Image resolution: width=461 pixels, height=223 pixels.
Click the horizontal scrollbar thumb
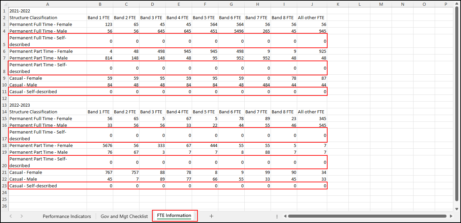point(367,216)
